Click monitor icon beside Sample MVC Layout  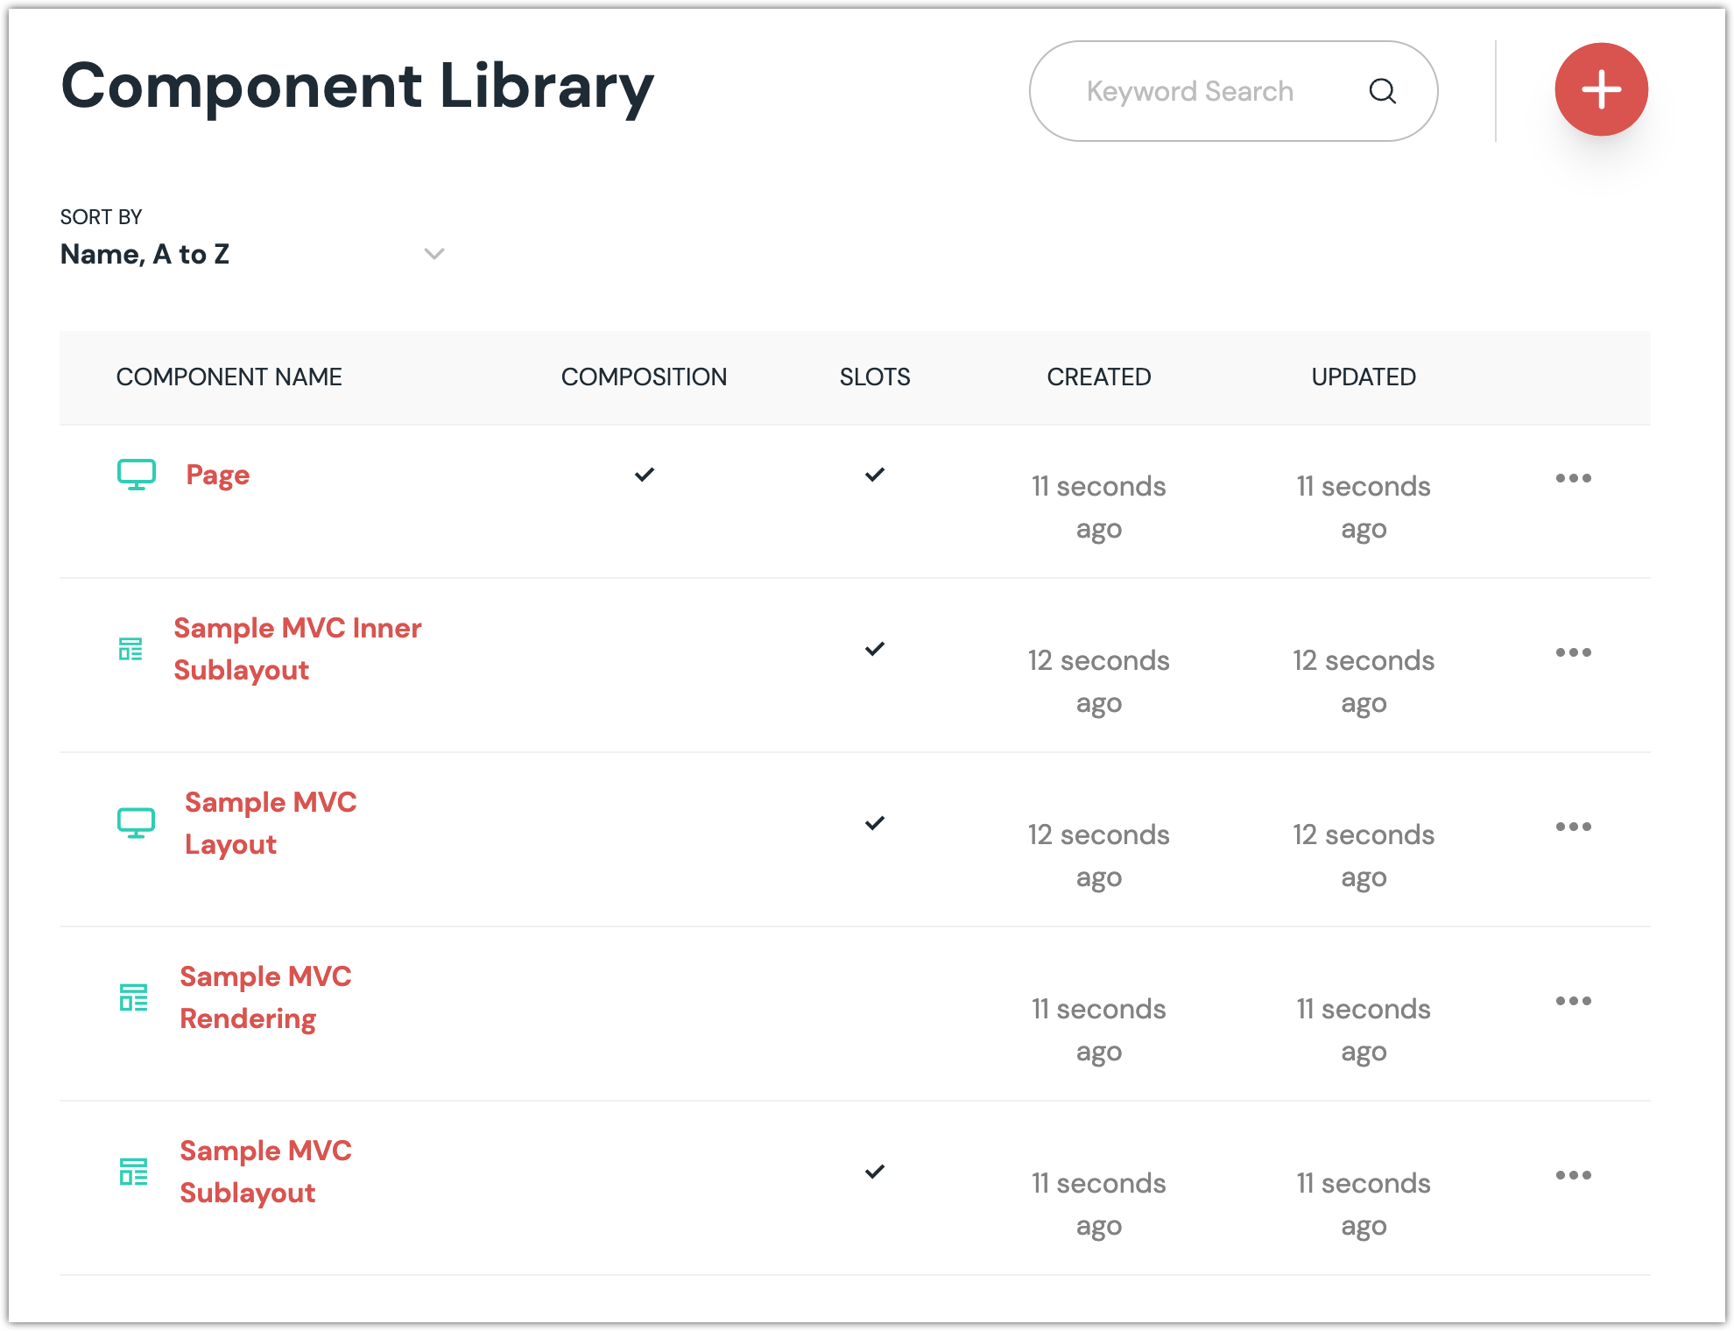(x=137, y=823)
